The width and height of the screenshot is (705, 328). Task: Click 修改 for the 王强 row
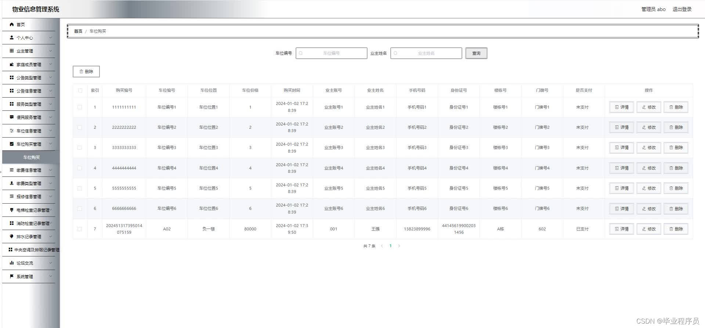point(648,229)
